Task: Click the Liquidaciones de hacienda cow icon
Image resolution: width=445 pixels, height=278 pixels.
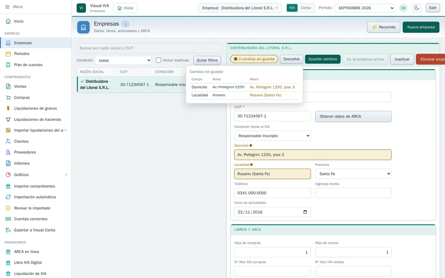Action: 8,119
